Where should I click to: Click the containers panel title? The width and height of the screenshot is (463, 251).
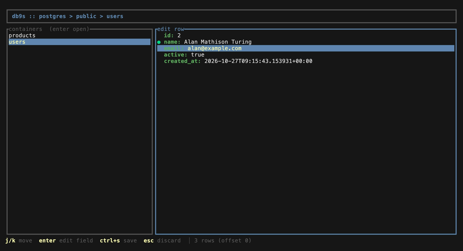click(49, 29)
